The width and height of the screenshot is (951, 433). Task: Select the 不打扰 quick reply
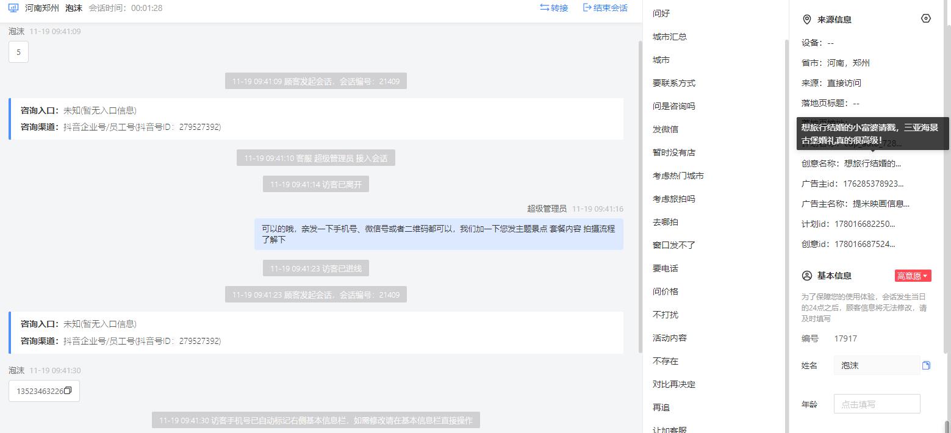(666, 315)
